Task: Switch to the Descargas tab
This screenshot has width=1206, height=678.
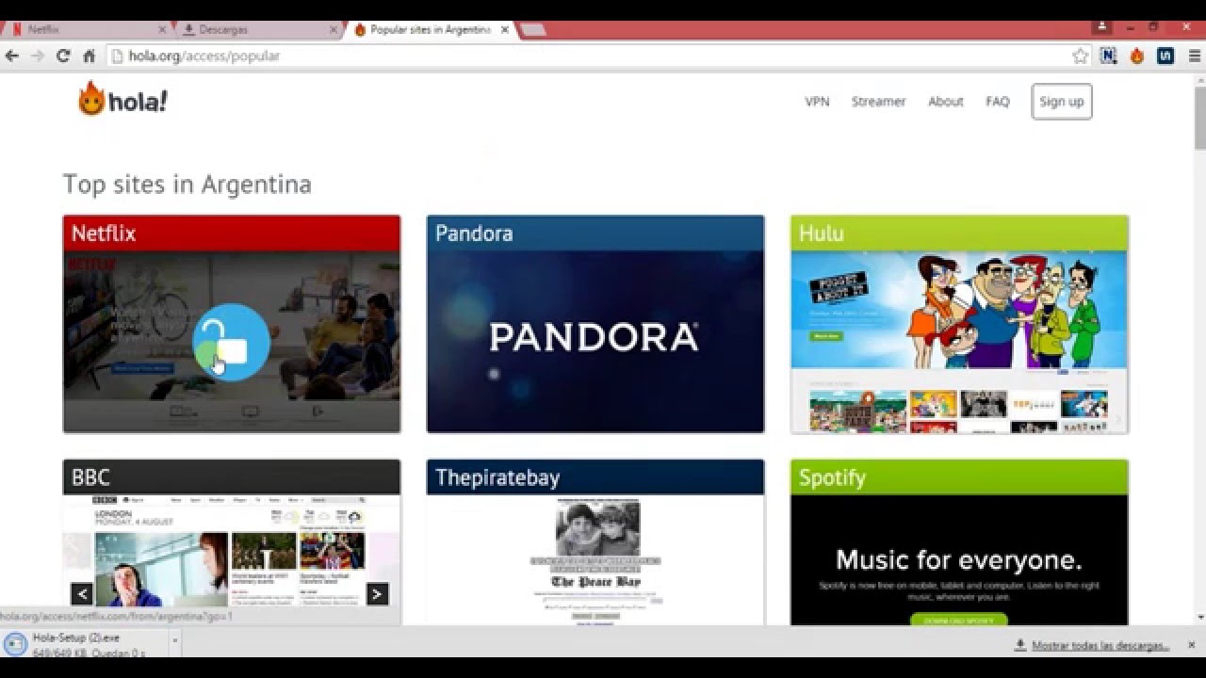Action: click(254, 30)
